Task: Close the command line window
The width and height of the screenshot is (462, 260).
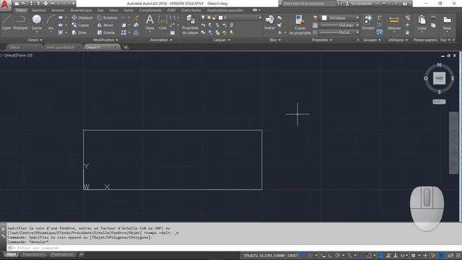Action: pyautogui.click(x=3, y=229)
